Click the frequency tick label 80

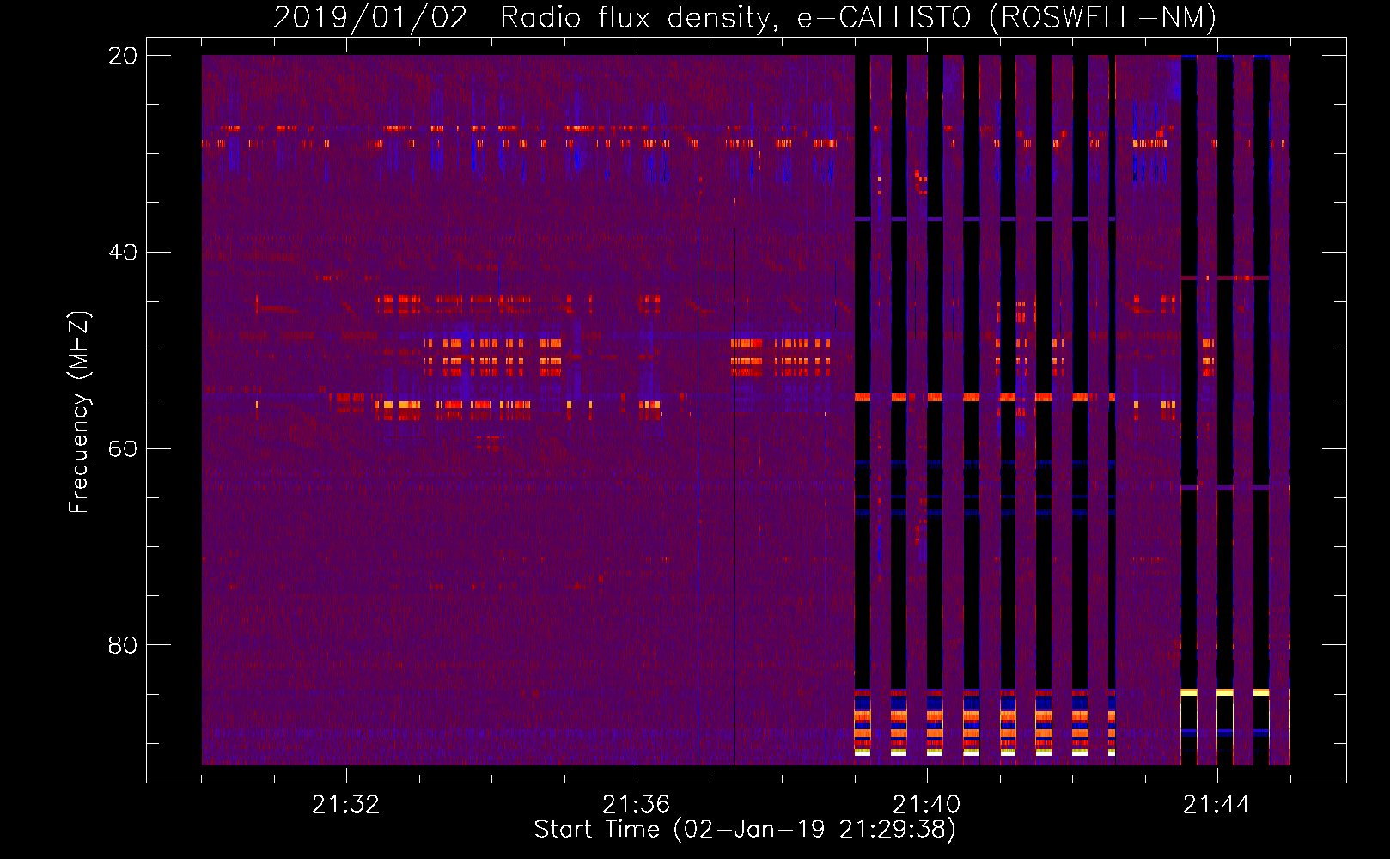[x=123, y=645]
